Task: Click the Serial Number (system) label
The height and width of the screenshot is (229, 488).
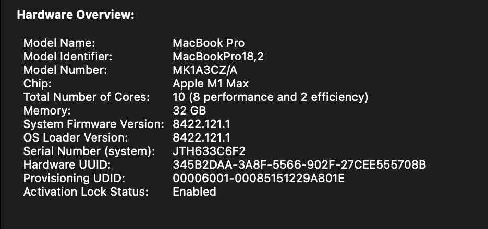Action: click(x=89, y=151)
